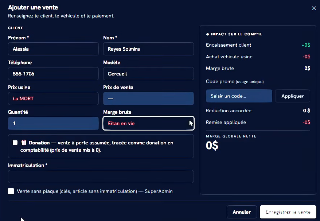Viewport: 320px width, 221px height.
Task: Click the Achat véhicule usine -0$ value
Action: tap(307, 57)
